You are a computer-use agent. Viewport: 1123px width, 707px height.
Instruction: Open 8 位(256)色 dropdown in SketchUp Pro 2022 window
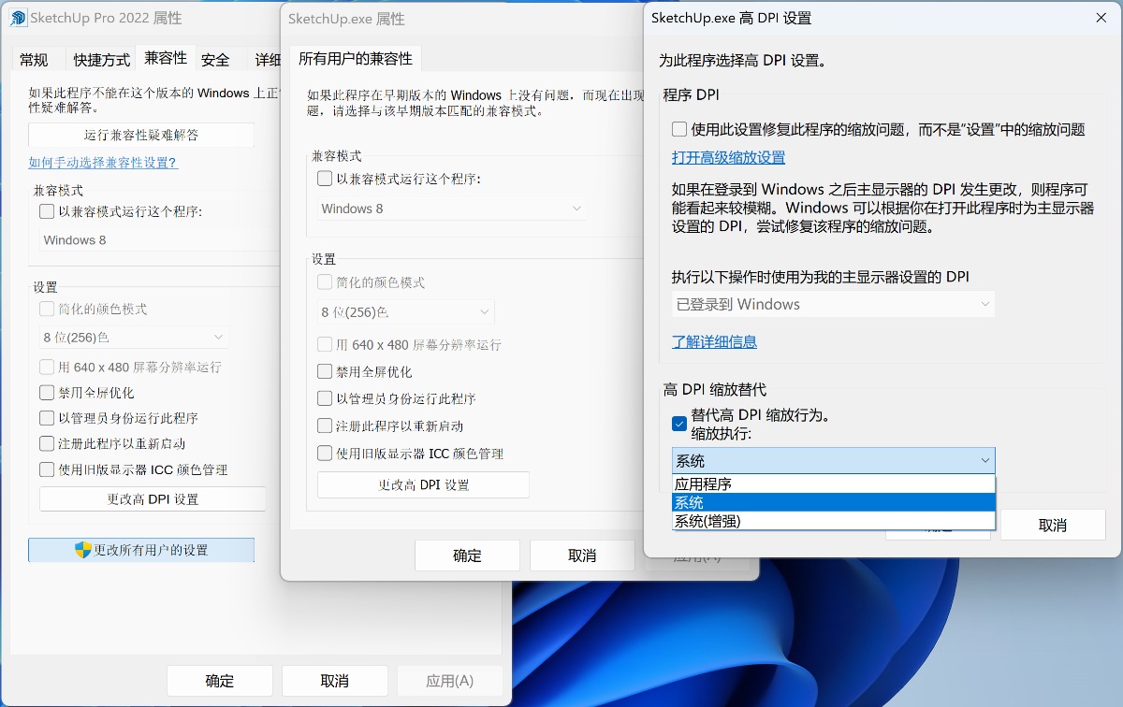coord(134,337)
